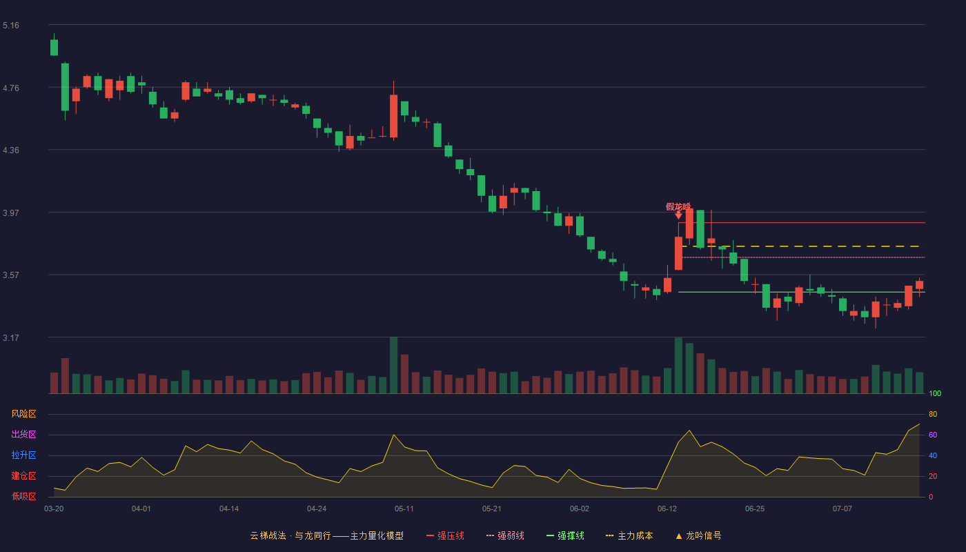Click the 04-01 date axis label
The width and height of the screenshot is (966, 552).
(141, 509)
